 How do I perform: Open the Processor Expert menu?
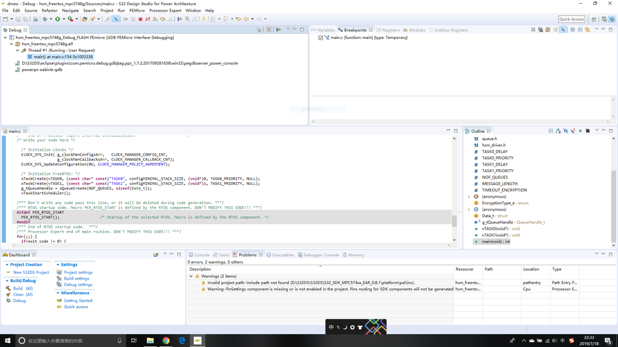click(x=165, y=10)
